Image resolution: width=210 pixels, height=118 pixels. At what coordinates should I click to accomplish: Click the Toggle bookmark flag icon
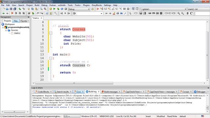point(12,13)
